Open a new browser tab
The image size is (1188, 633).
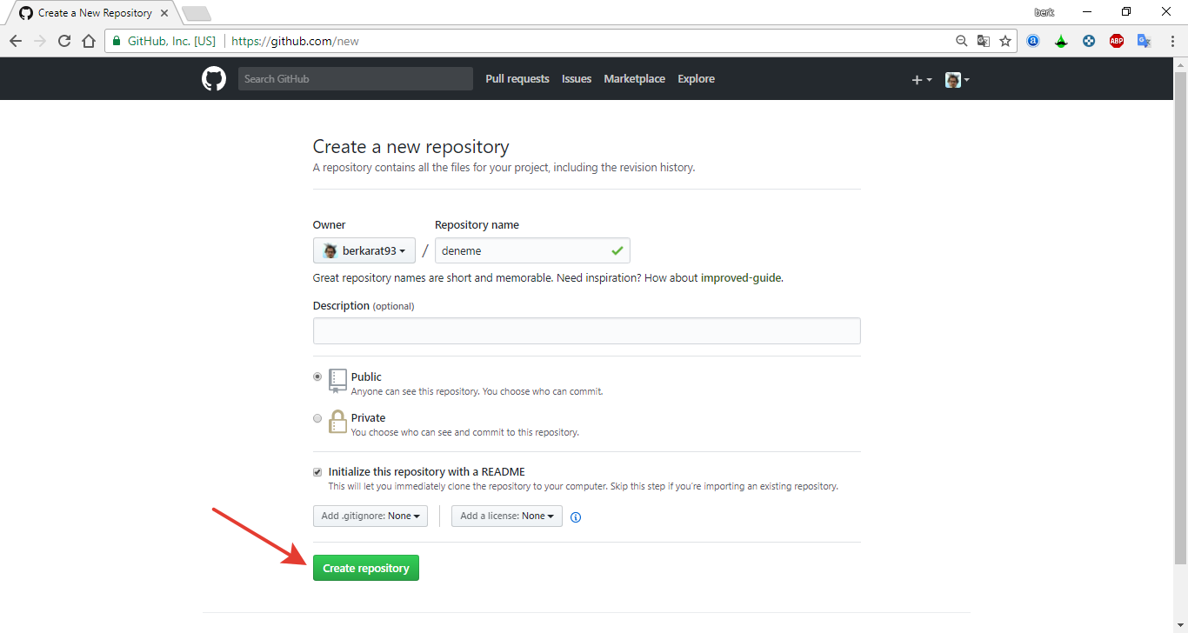point(197,13)
